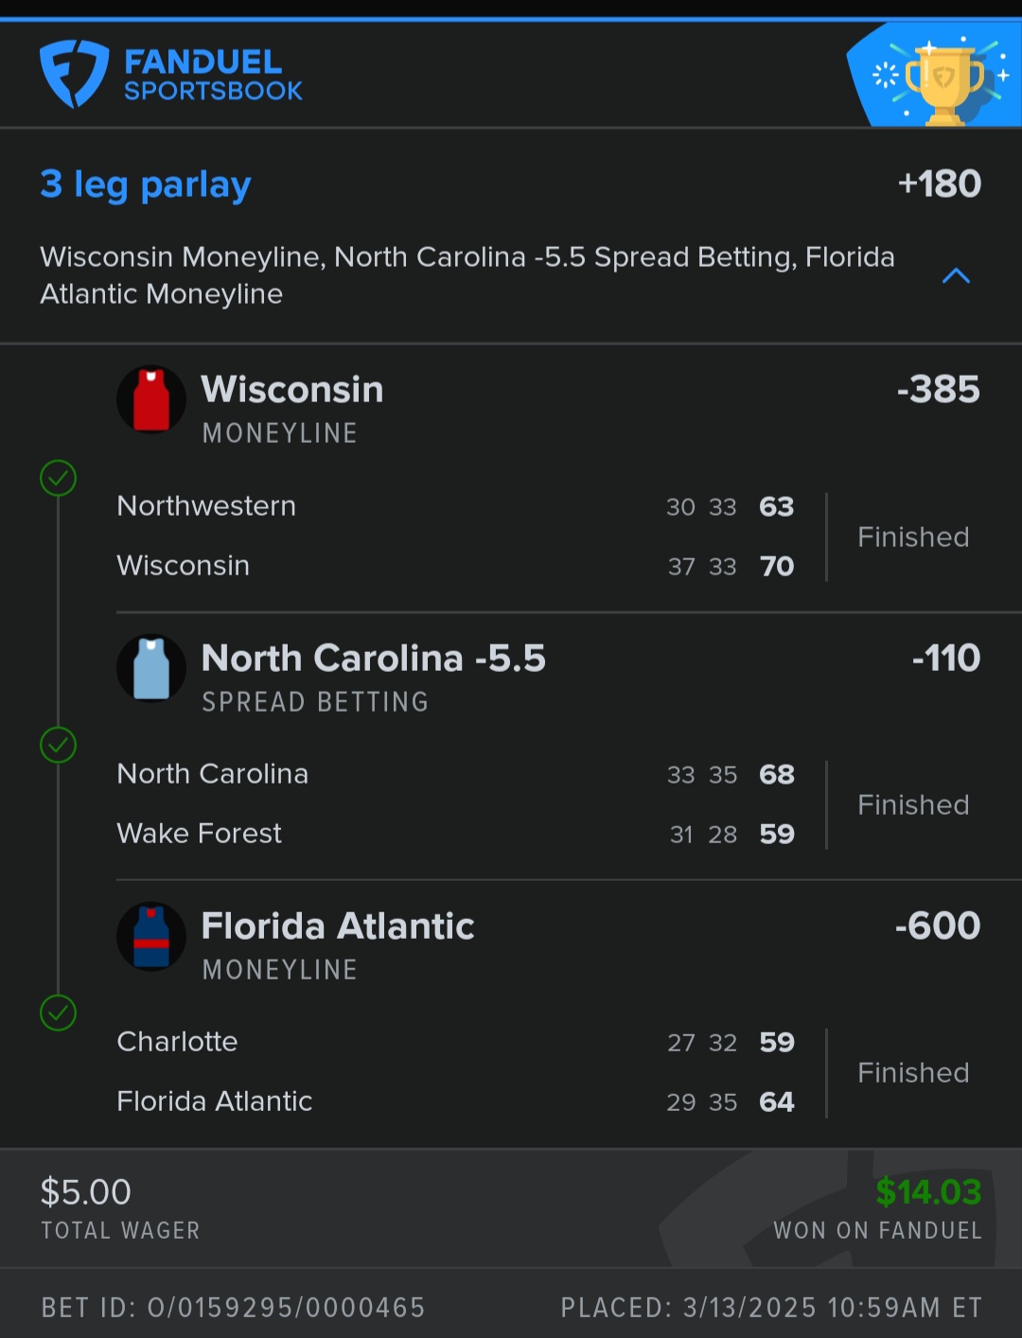
Task: Click the Florida Atlantic jersey icon
Action: point(151,936)
